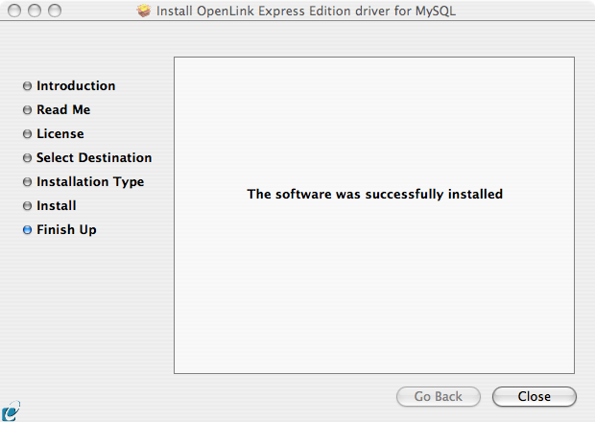Choose the Select Destination step label
Viewport: 595px width, 422px height.
coord(94,157)
